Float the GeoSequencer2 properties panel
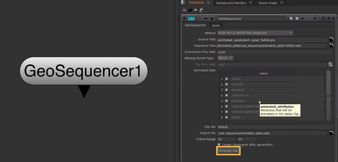The width and height of the screenshot is (338, 162). [x=329, y=18]
